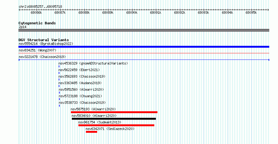Screen dimensions: 278x144
Task: Click the 68095k ruler tick label
Action: (251, 13)
